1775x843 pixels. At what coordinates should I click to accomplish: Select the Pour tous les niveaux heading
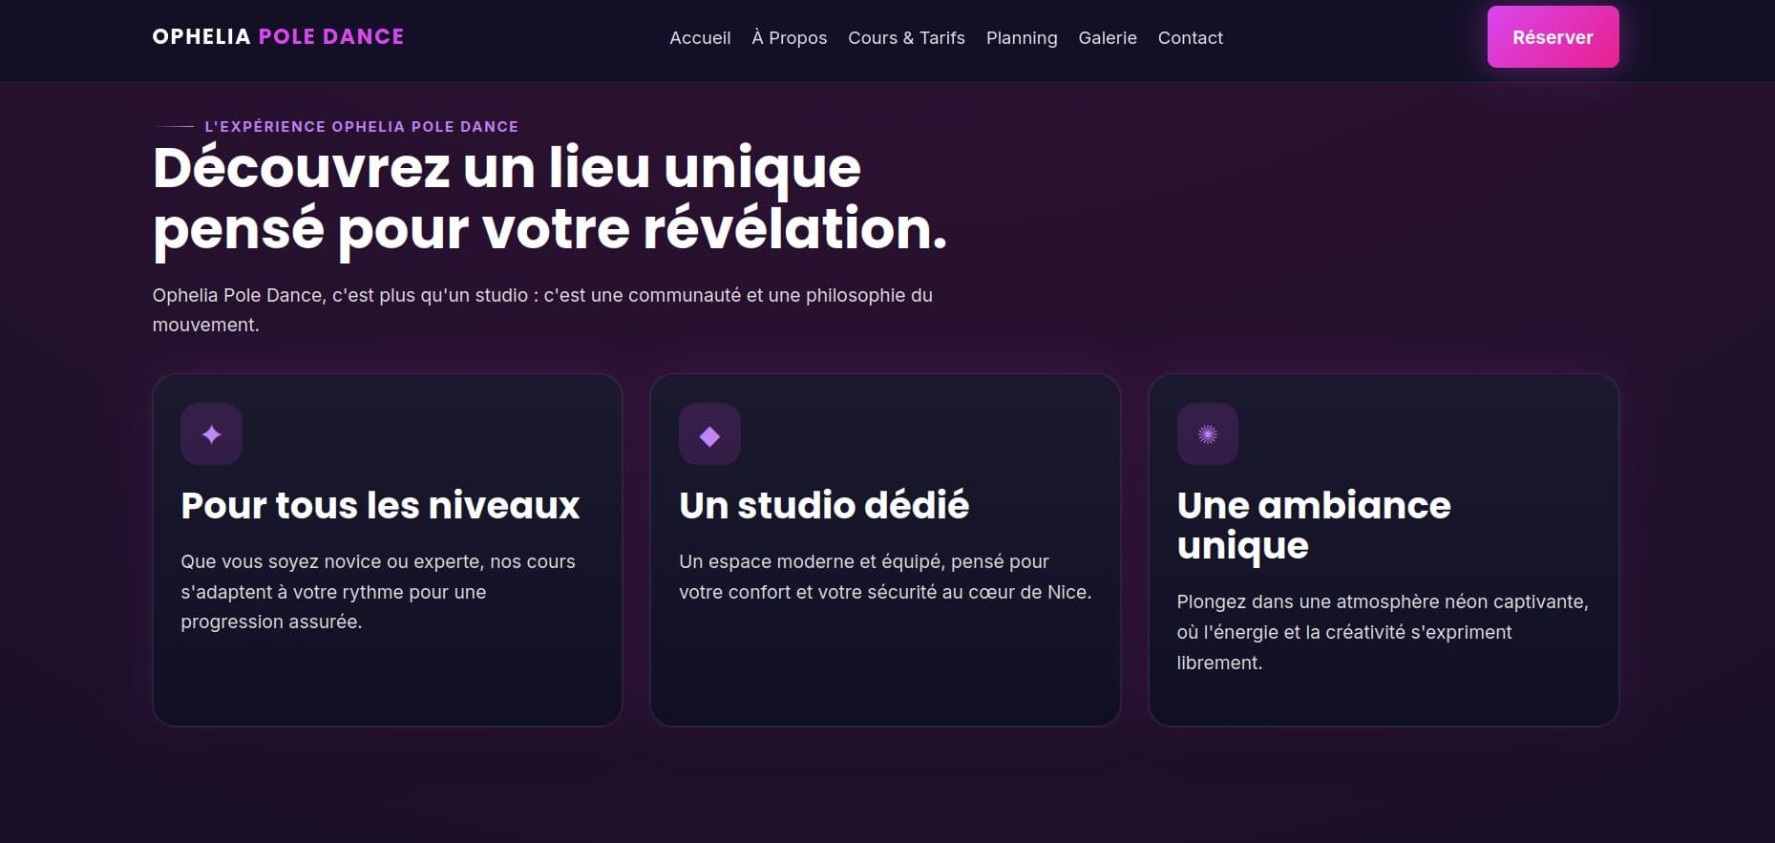pos(380,505)
